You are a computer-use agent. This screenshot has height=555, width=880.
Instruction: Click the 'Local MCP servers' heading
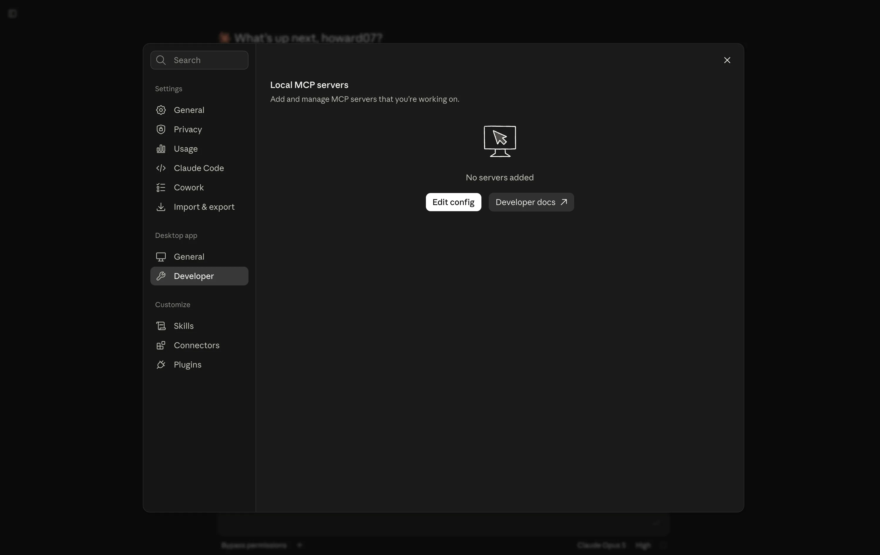309,85
